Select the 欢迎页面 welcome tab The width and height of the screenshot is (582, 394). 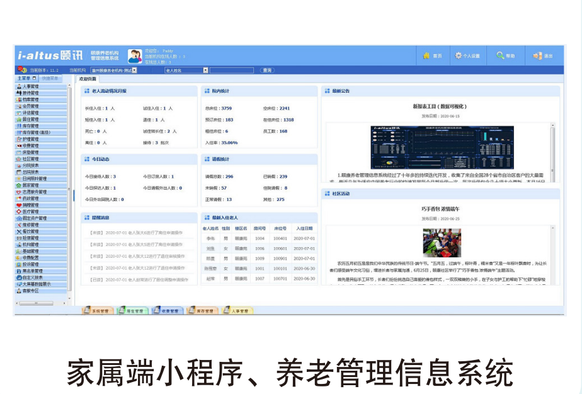(88, 79)
